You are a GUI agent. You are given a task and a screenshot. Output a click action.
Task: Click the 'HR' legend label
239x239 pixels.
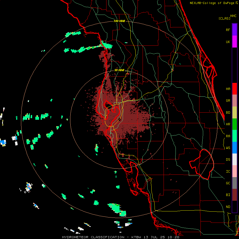coord(228,124)
